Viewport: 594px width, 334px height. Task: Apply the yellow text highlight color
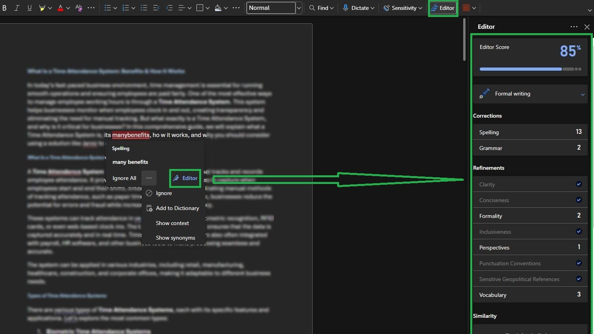(x=42, y=8)
